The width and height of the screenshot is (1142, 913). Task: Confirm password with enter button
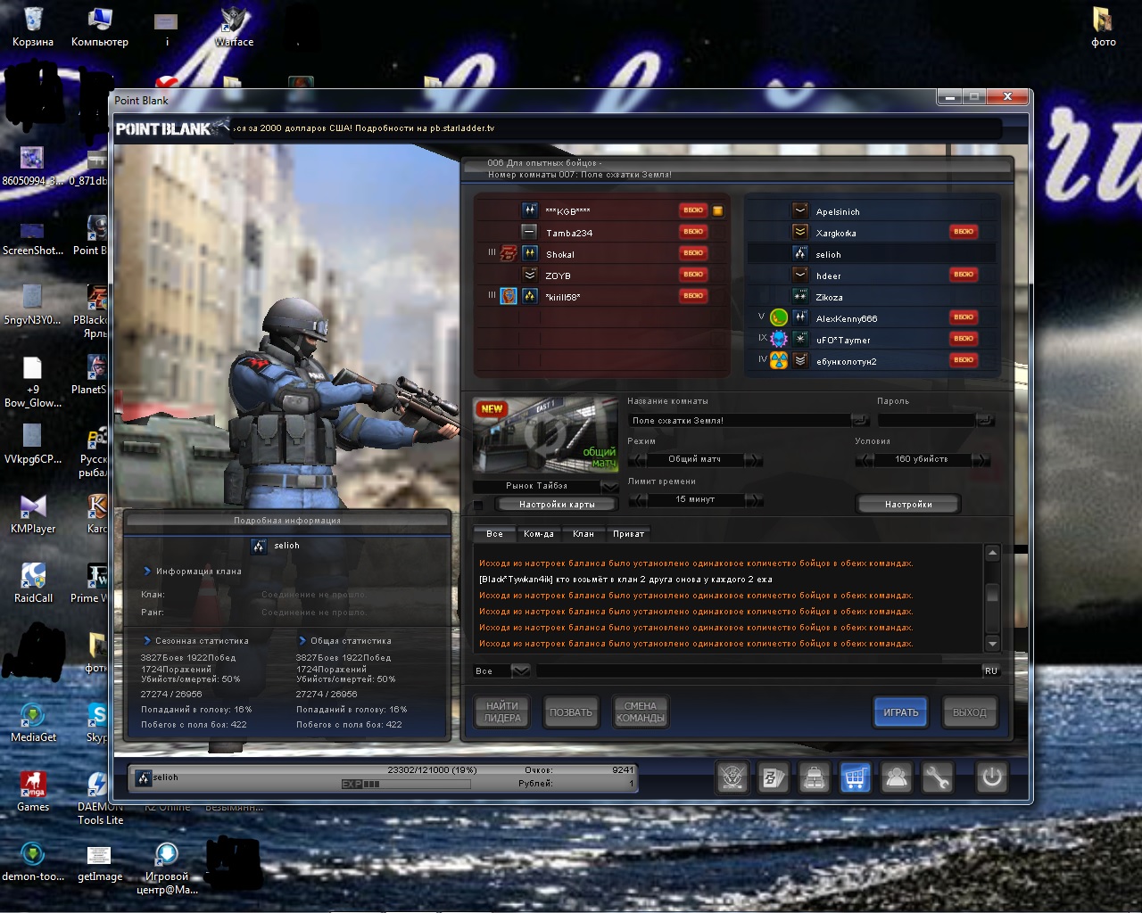coord(985,420)
